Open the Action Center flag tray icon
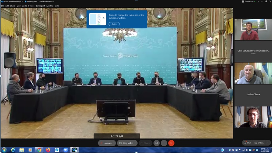This screenshot has height=153, width=272. tap(240, 150)
